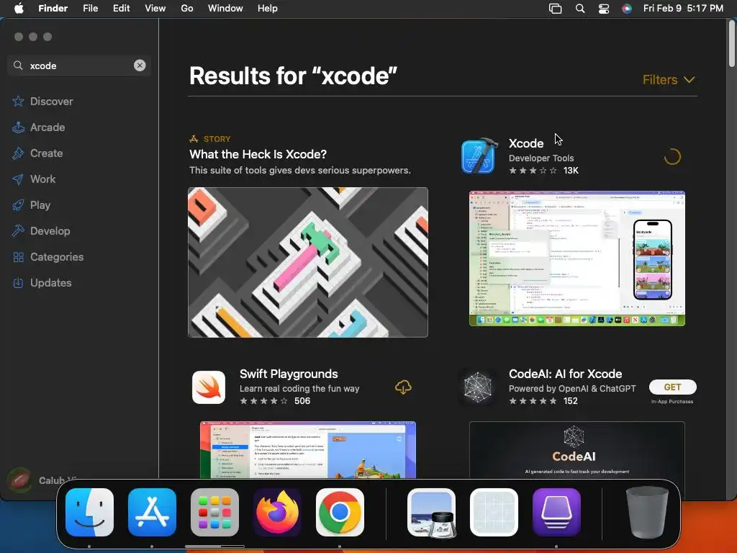Screen dimensions: 737x553
Task: Click the search field magnifier icon
Action: [x=18, y=66]
